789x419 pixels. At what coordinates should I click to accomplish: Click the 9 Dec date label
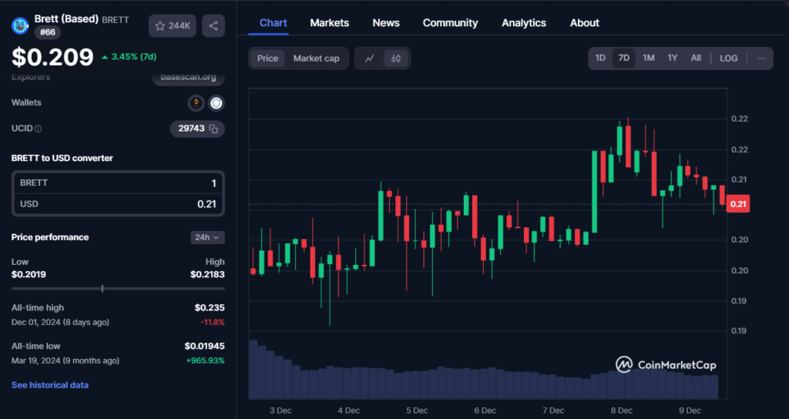(690, 411)
